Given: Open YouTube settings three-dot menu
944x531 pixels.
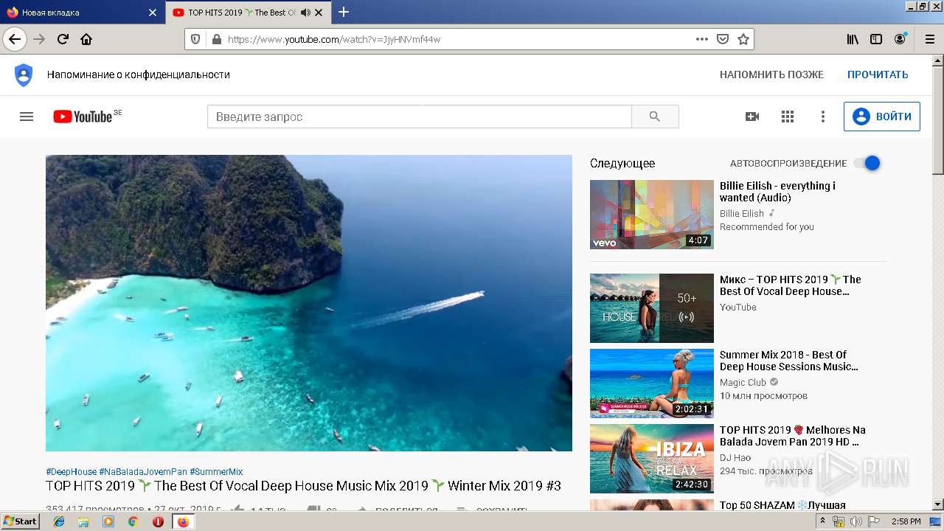Looking at the screenshot, I should 823,117.
